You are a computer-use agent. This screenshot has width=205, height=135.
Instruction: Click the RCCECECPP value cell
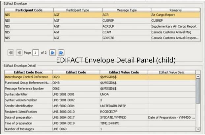[x=124, y=112]
